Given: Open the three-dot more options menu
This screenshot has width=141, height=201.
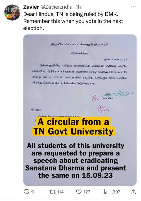Looking at the screenshot, I should click(x=133, y=7).
